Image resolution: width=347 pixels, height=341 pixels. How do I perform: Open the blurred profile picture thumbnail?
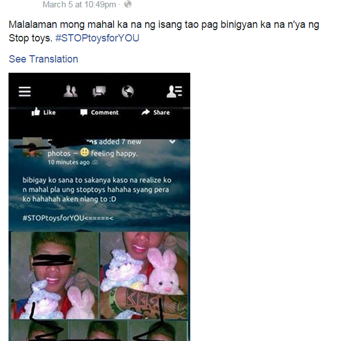tap(32, 147)
